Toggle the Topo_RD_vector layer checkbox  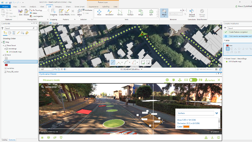pos(5,72)
